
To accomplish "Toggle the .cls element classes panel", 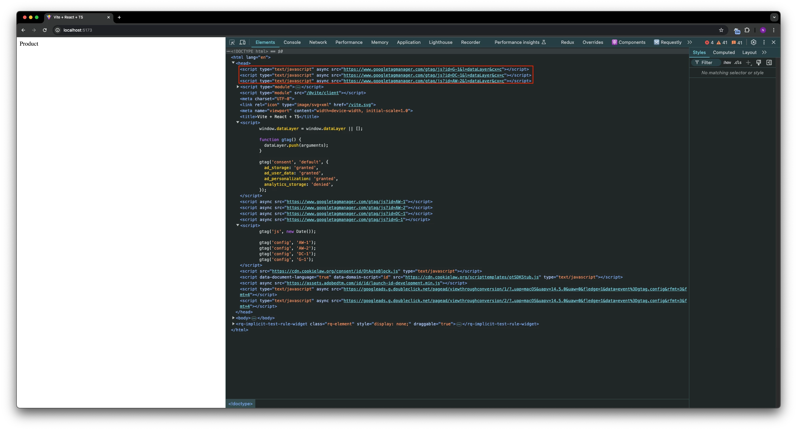I will point(738,63).
